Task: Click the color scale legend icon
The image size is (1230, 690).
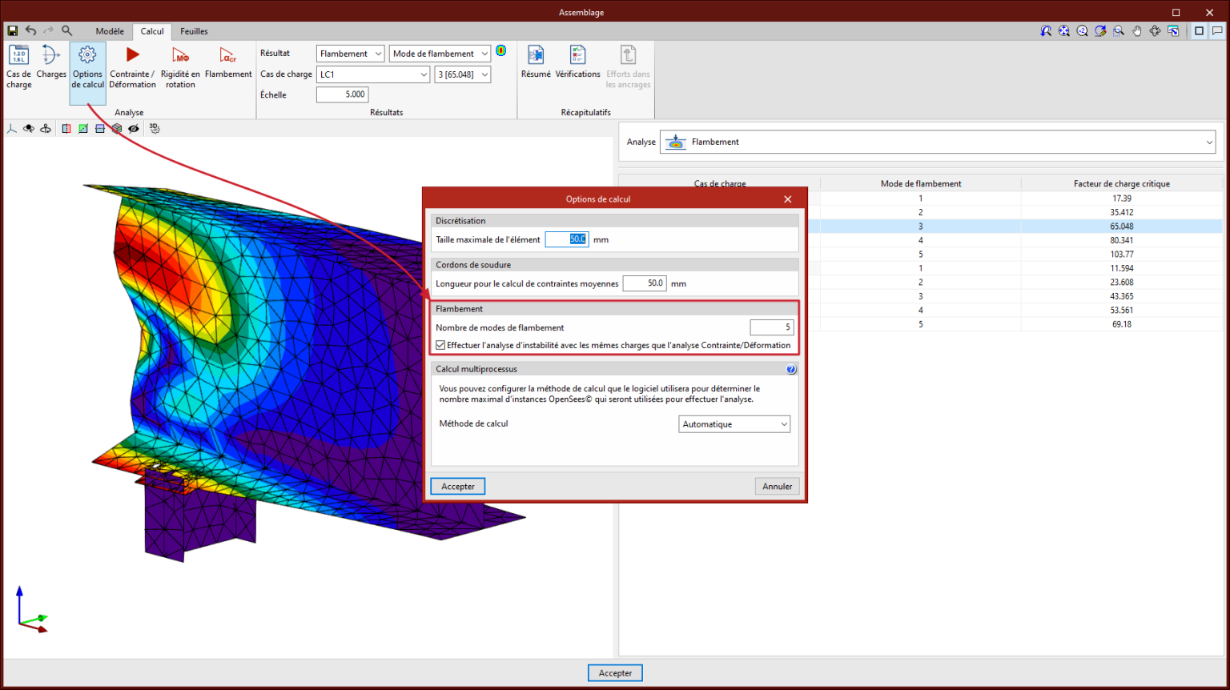Action: click(501, 50)
